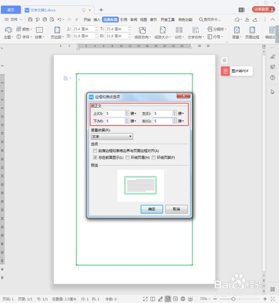The width and height of the screenshot is (279, 303).
Task: Open 背景 page background tool
Action: point(237,33)
